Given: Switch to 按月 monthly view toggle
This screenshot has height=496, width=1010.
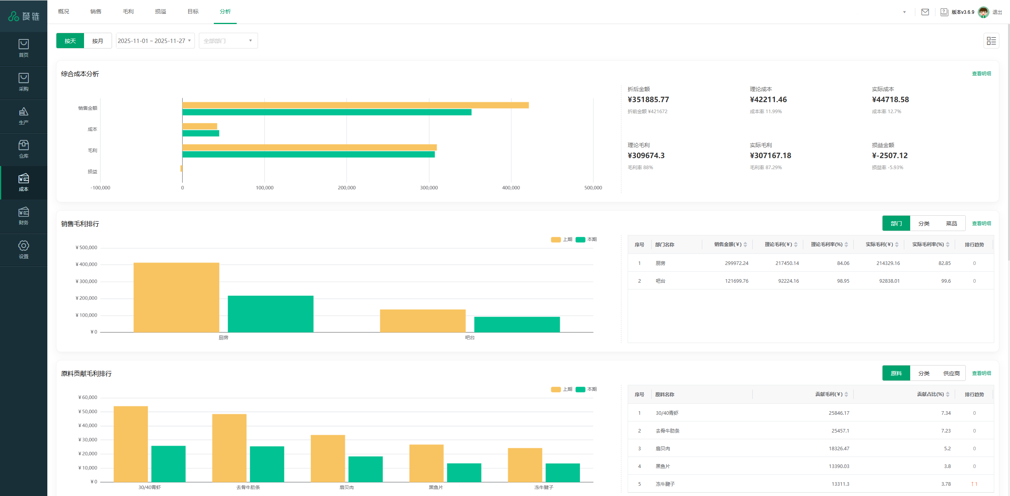Looking at the screenshot, I should pos(97,41).
